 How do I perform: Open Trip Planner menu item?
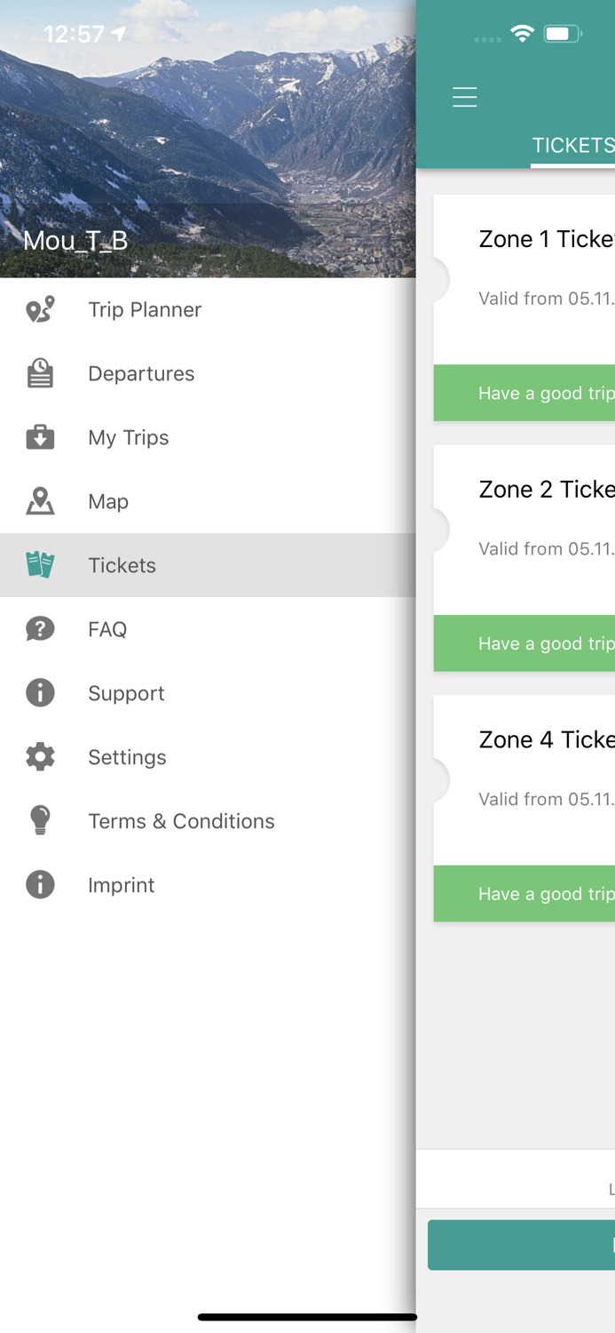click(x=145, y=309)
